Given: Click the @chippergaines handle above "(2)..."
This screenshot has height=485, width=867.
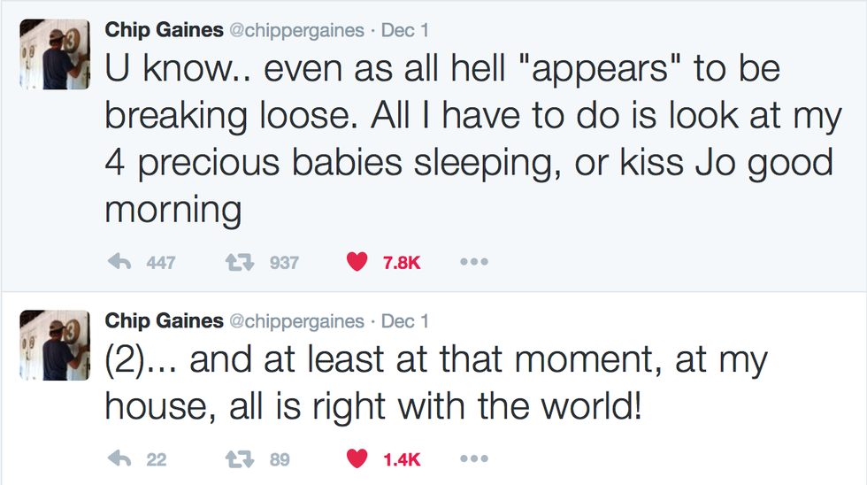Looking at the screenshot, I should [296, 320].
